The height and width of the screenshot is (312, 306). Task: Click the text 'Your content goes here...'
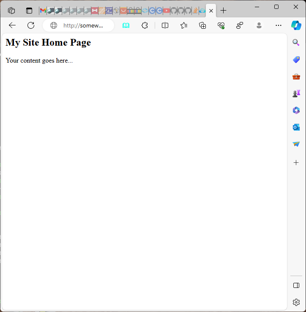pos(39,60)
